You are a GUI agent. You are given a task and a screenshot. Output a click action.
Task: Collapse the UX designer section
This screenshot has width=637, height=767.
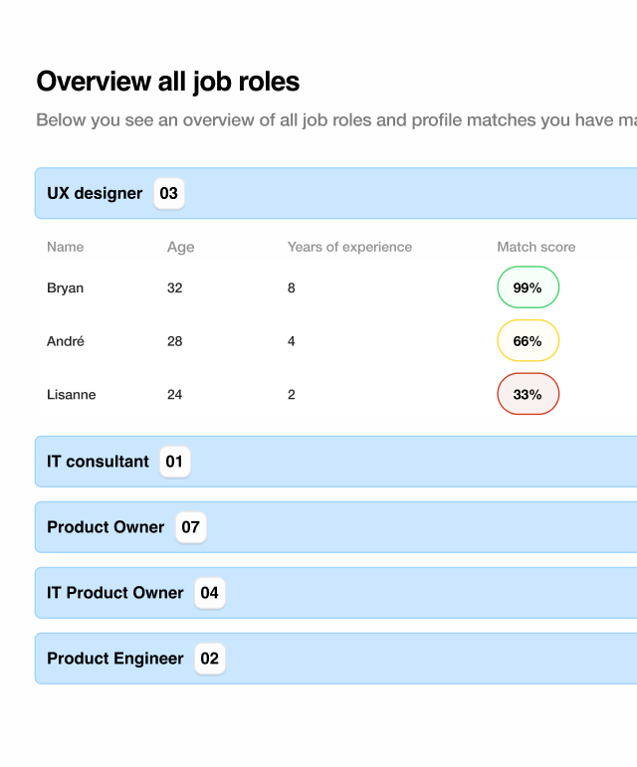coord(95,193)
